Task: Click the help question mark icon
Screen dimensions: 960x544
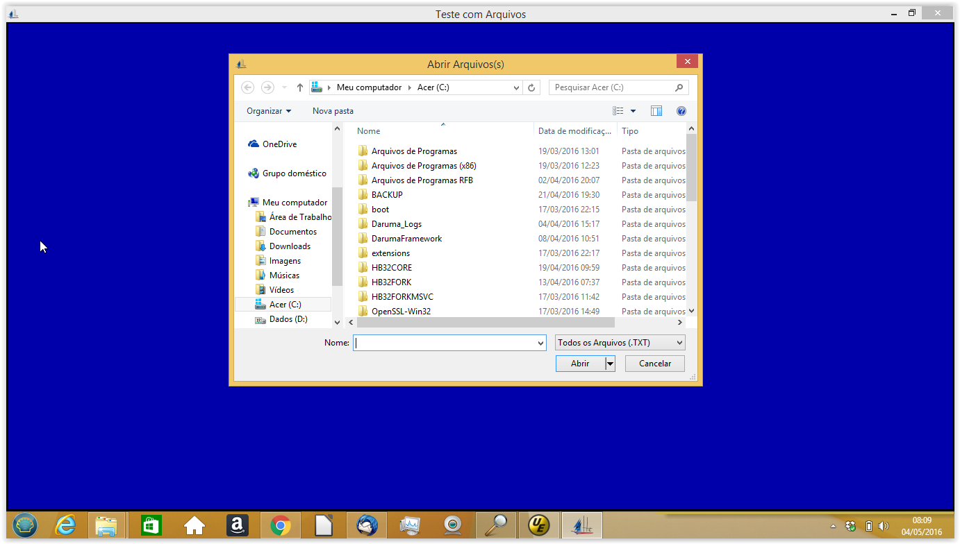Action: tap(681, 111)
